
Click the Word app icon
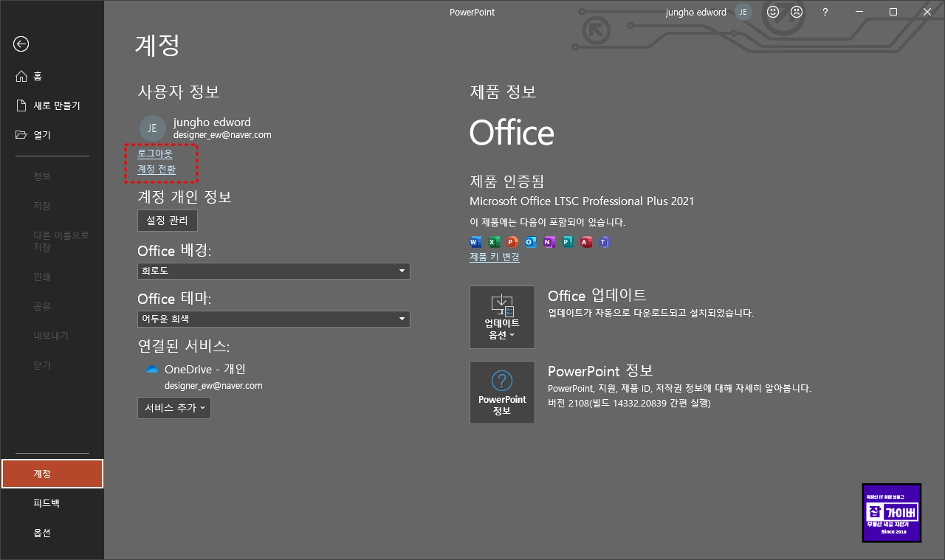click(475, 242)
